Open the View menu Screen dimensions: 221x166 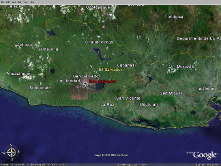(14, 2)
